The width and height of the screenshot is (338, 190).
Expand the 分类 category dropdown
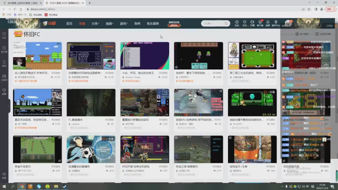(95, 24)
